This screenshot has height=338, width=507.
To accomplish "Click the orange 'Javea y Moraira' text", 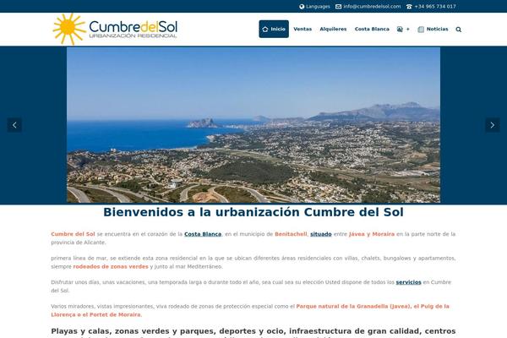I will (372, 234).
